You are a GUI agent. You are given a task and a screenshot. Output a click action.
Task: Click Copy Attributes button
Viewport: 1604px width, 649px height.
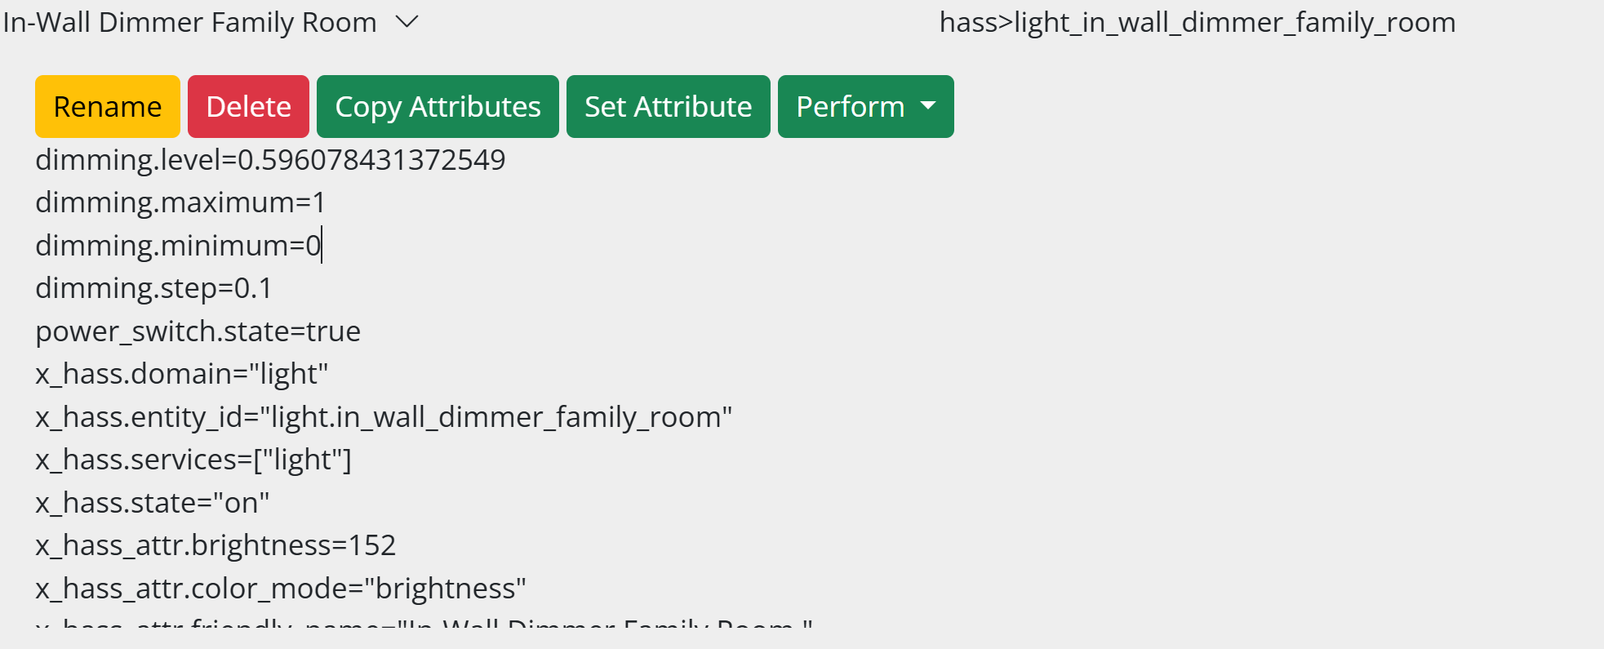[x=438, y=107]
